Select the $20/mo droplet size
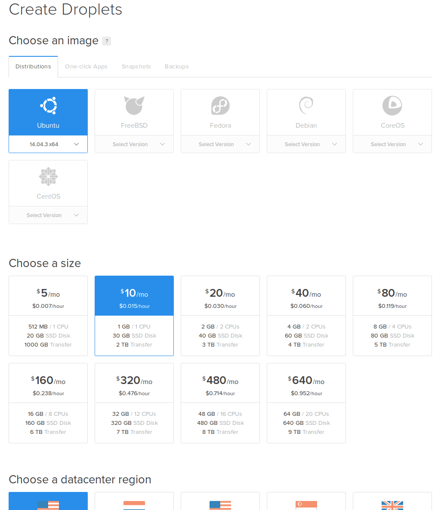441x510 pixels. [x=220, y=316]
